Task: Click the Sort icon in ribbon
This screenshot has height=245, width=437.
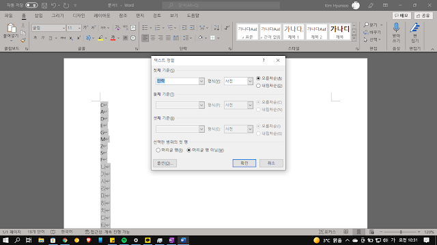Action: coord(216,27)
